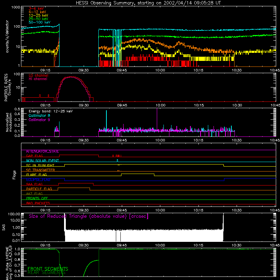This screenshot has height=280, width=280.
Task: Click the vertical 'Flags' axis label
Action: click(x=14, y=175)
